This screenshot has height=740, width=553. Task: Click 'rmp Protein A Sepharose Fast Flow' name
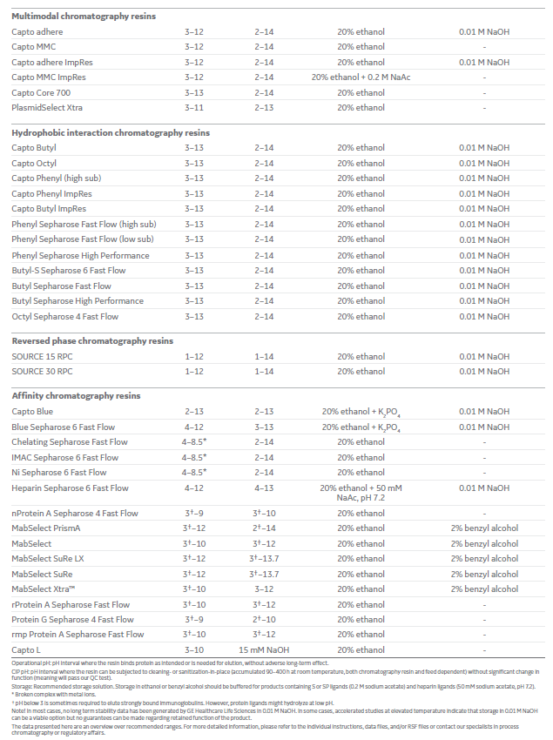[78, 635]
